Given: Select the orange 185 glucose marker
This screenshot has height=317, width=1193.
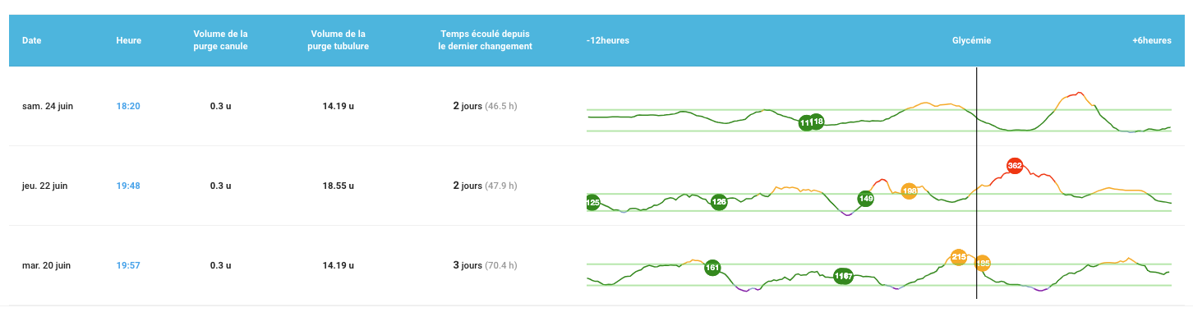Looking at the screenshot, I should pyautogui.click(x=982, y=264).
